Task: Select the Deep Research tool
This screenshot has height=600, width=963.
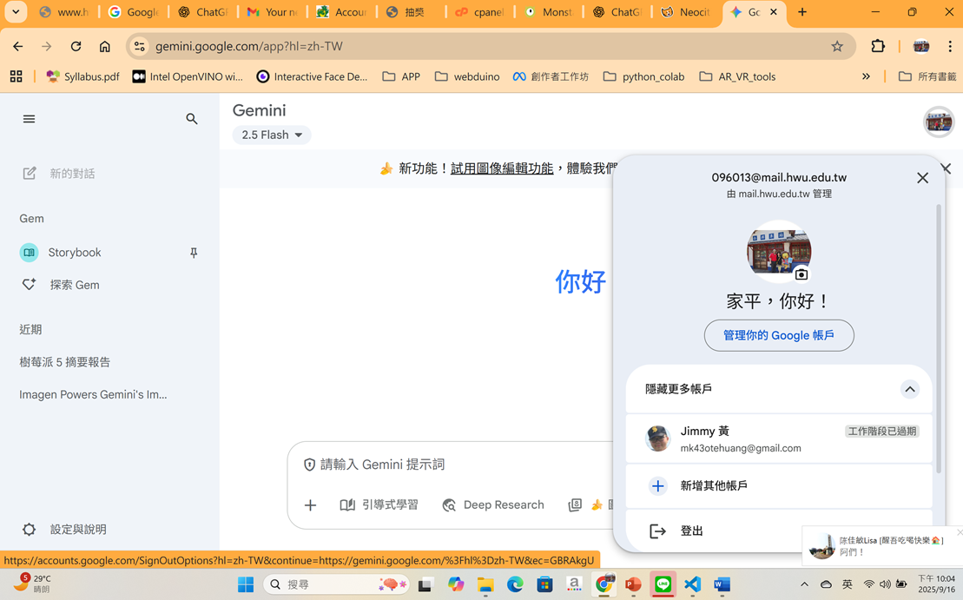Action: (x=493, y=504)
